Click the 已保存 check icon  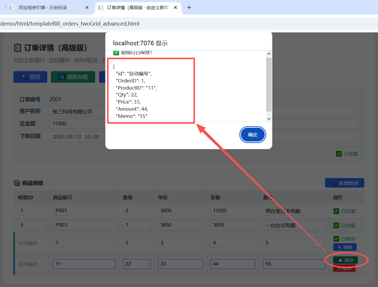click(336, 239)
